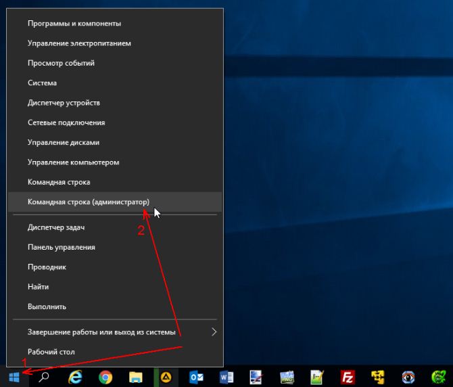The image size is (453, 387).
Task: Choose the Система entry
Action: click(115, 83)
